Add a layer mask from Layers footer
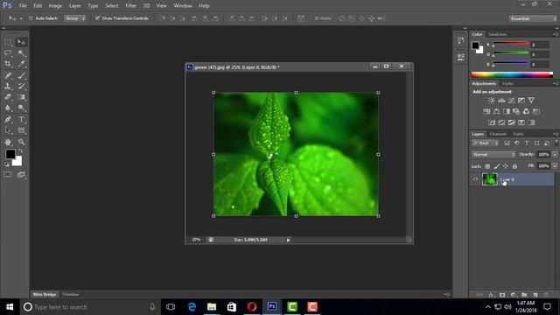The width and height of the screenshot is (560, 315). click(502, 295)
